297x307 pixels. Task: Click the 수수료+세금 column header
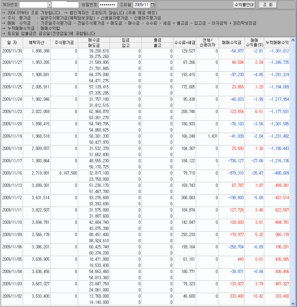(x=184, y=42)
